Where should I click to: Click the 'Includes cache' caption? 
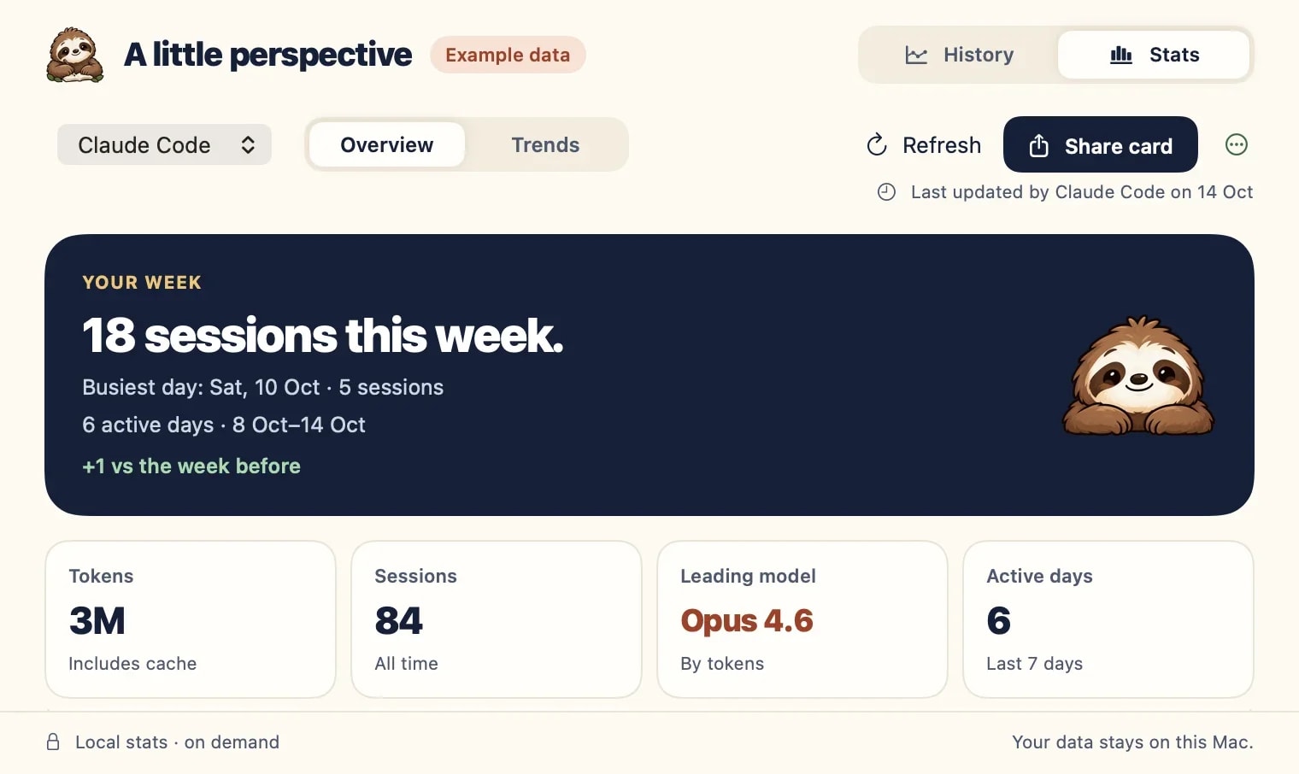click(132, 664)
